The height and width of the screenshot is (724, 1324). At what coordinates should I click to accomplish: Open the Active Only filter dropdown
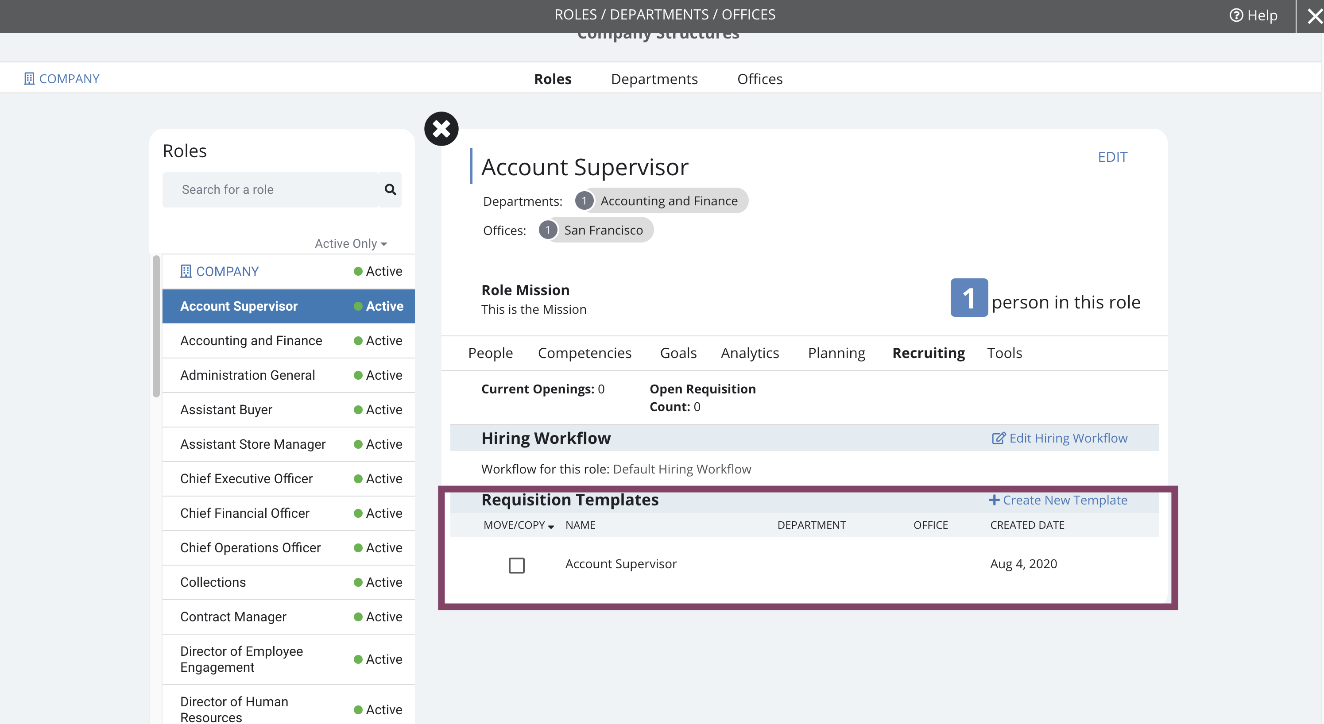(x=351, y=243)
